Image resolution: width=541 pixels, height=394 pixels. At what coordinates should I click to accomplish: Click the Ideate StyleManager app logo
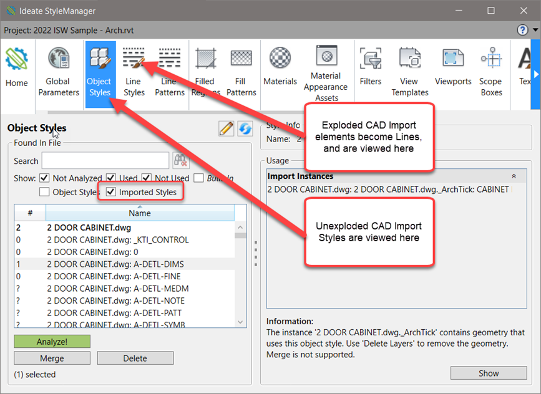[x=11, y=11]
